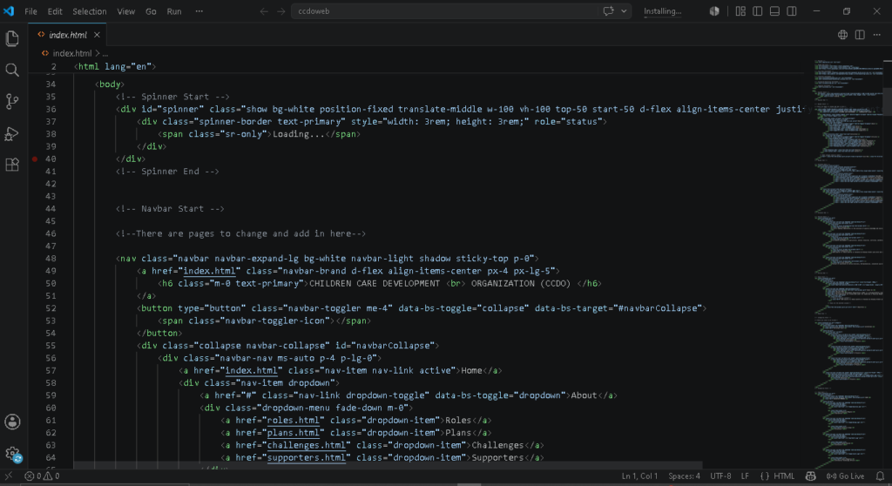
Task: Open the Run menu
Action: pos(174,10)
